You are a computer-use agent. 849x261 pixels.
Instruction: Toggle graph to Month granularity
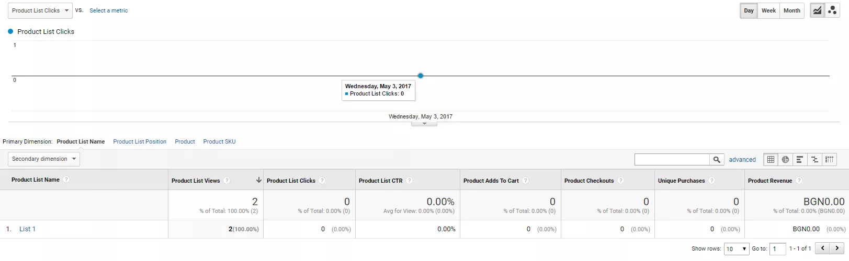click(792, 10)
